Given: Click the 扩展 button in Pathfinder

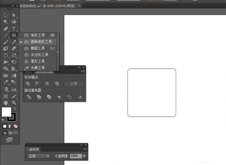Looking at the screenshot, I should click(x=73, y=84).
